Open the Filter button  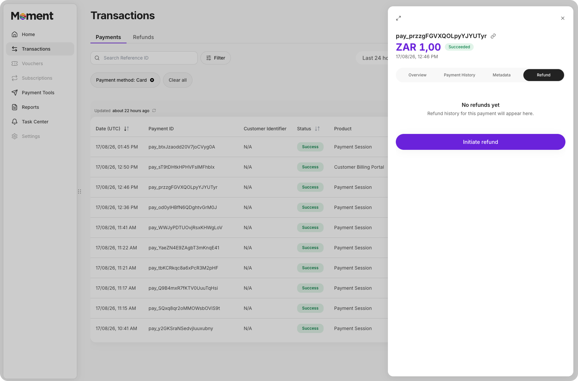click(x=216, y=58)
